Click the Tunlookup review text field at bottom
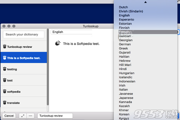The height and width of the screenshot is (120, 180). (55, 116)
